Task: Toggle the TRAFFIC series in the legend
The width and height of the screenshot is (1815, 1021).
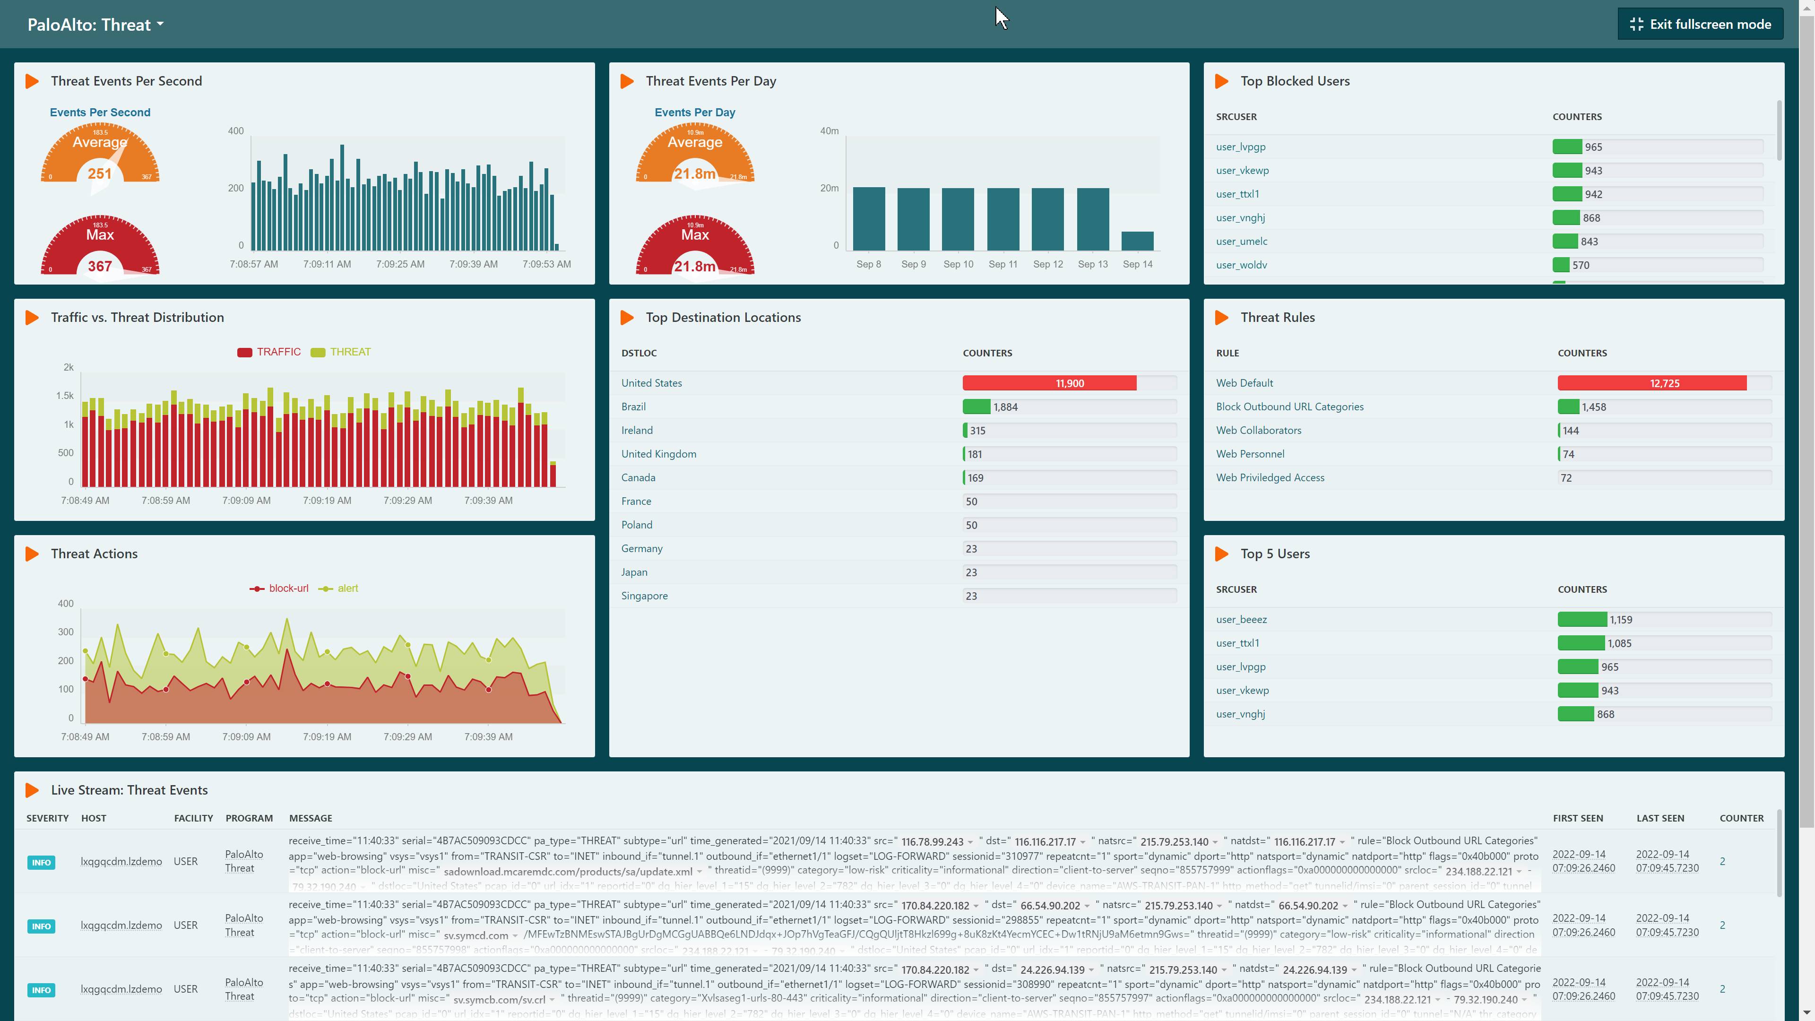Action: pyautogui.click(x=279, y=352)
